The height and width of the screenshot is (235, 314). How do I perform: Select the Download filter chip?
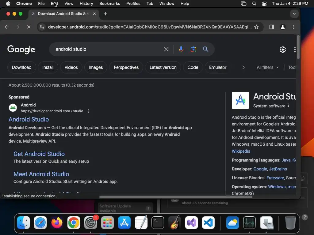click(22, 67)
